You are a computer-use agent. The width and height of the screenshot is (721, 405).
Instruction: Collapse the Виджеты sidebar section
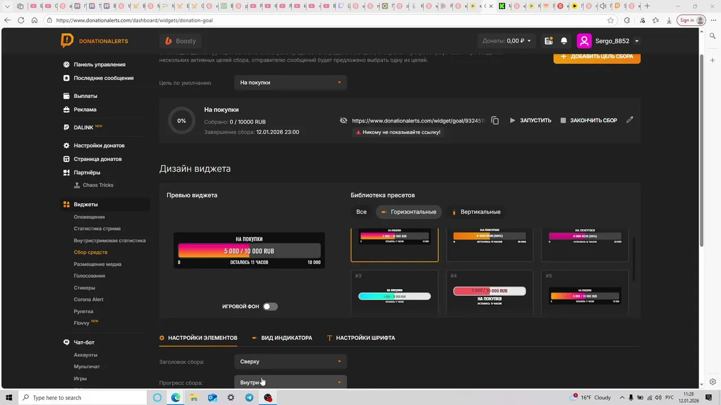pyautogui.click(x=105, y=204)
